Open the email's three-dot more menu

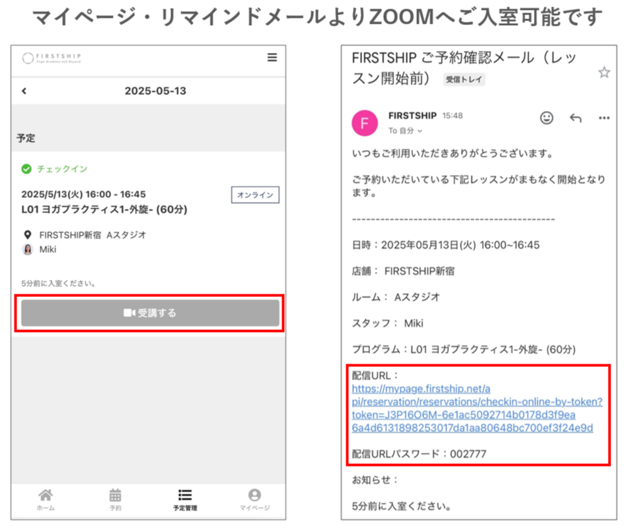click(604, 118)
